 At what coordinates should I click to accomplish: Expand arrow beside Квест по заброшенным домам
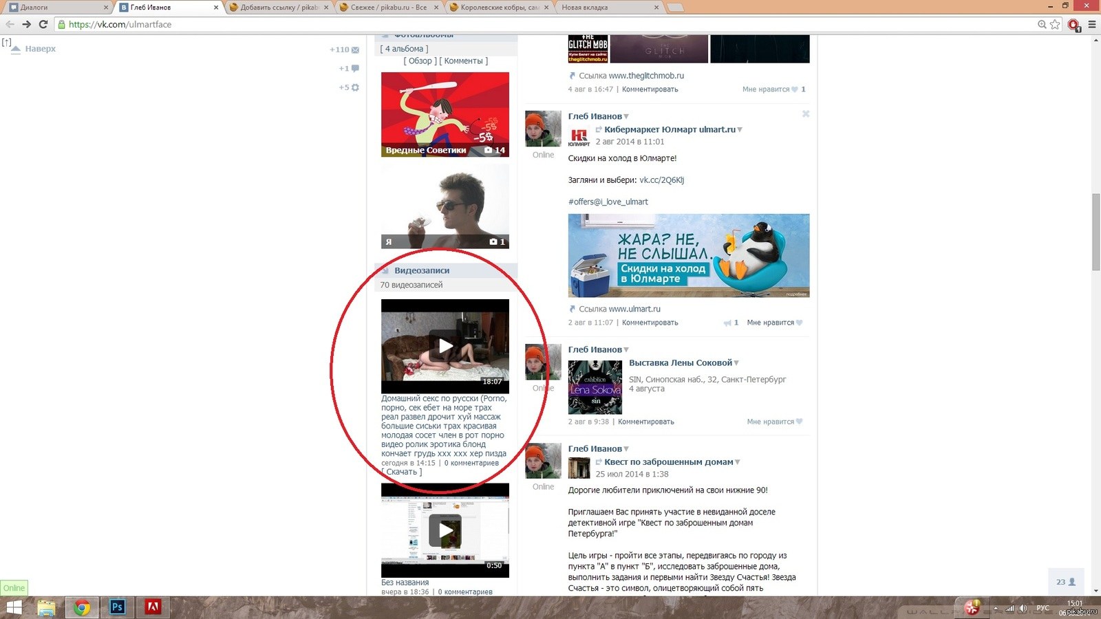coord(738,462)
